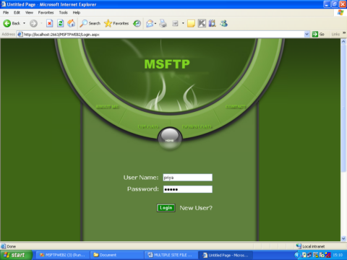Open the Favorites menu
This screenshot has height=260, width=347.
pyautogui.click(x=46, y=12)
